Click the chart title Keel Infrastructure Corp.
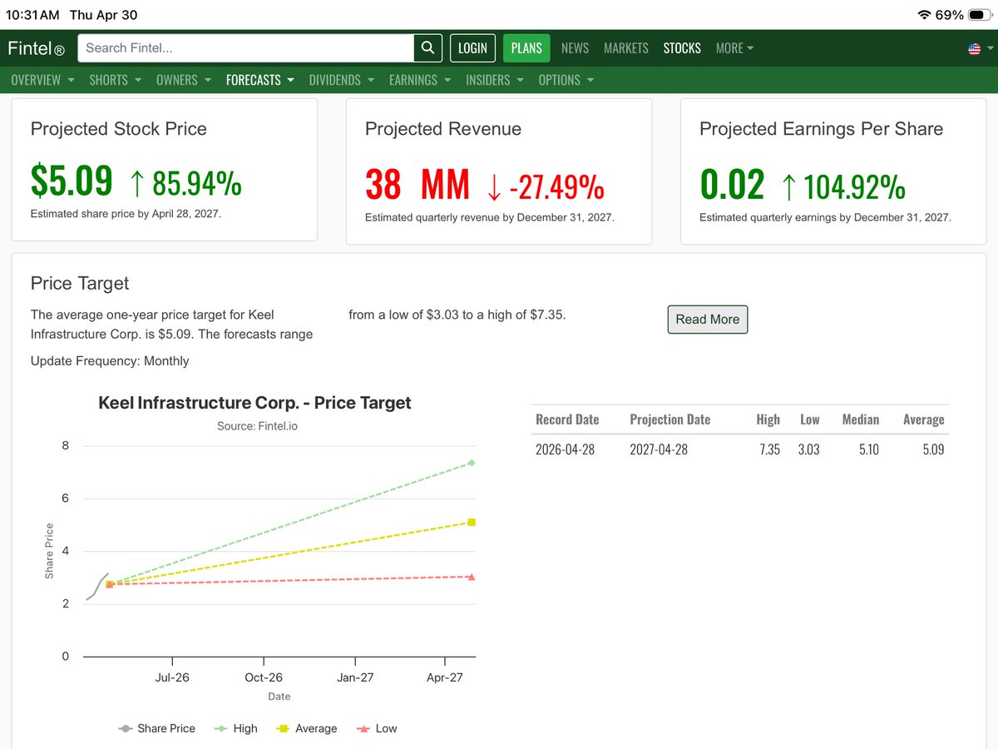Image resolution: width=998 pixels, height=749 pixels. (x=254, y=403)
